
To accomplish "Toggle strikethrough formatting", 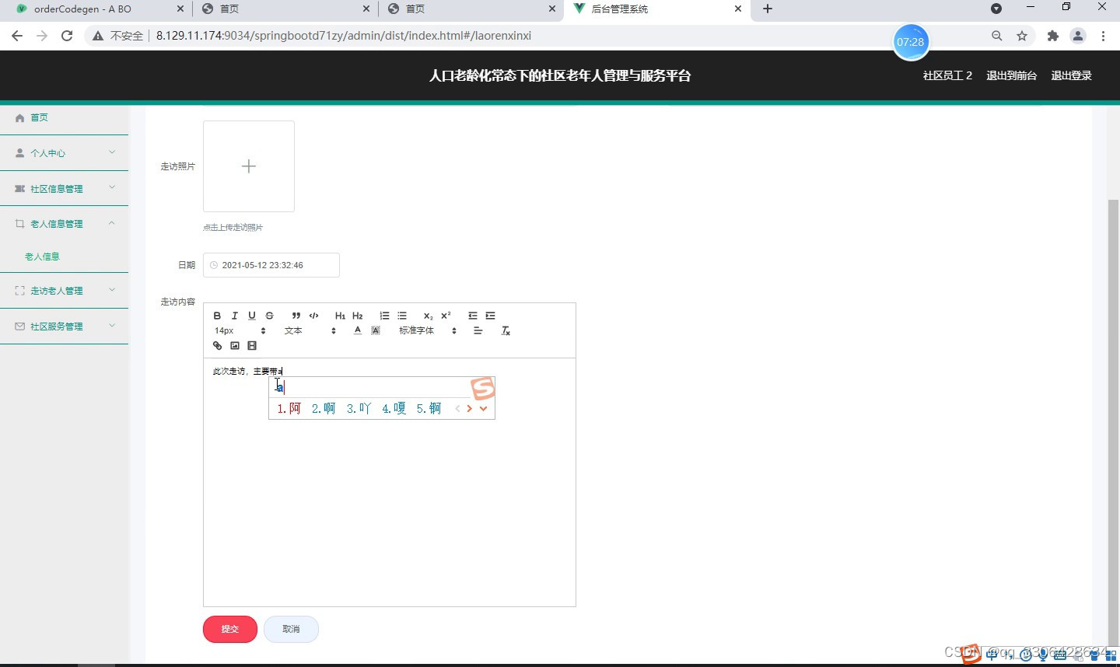I will (x=269, y=316).
